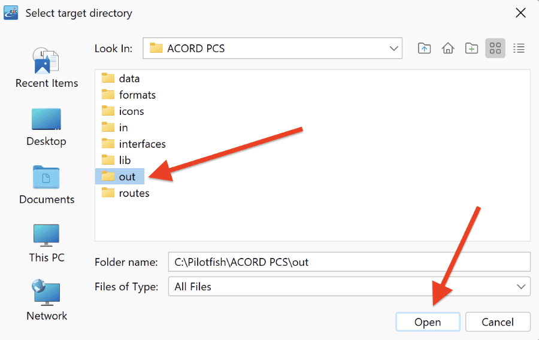Click the Cancel button

click(498, 322)
